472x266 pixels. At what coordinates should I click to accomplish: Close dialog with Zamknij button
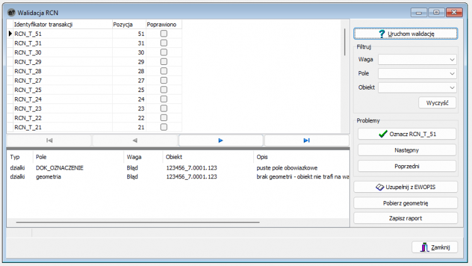click(435, 247)
